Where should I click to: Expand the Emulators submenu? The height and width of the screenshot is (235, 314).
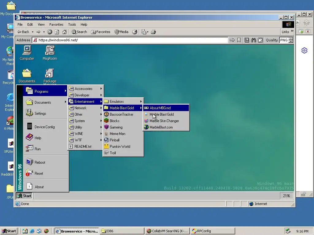pos(123,102)
